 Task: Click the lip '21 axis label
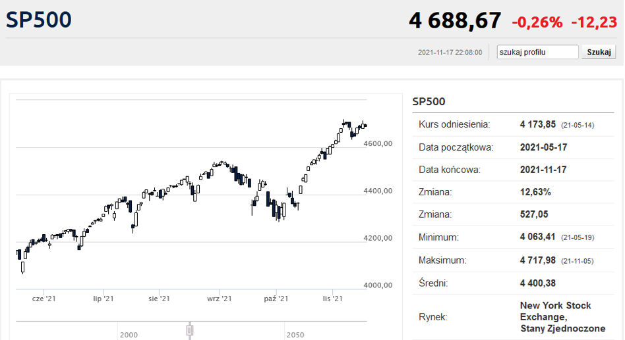point(104,299)
